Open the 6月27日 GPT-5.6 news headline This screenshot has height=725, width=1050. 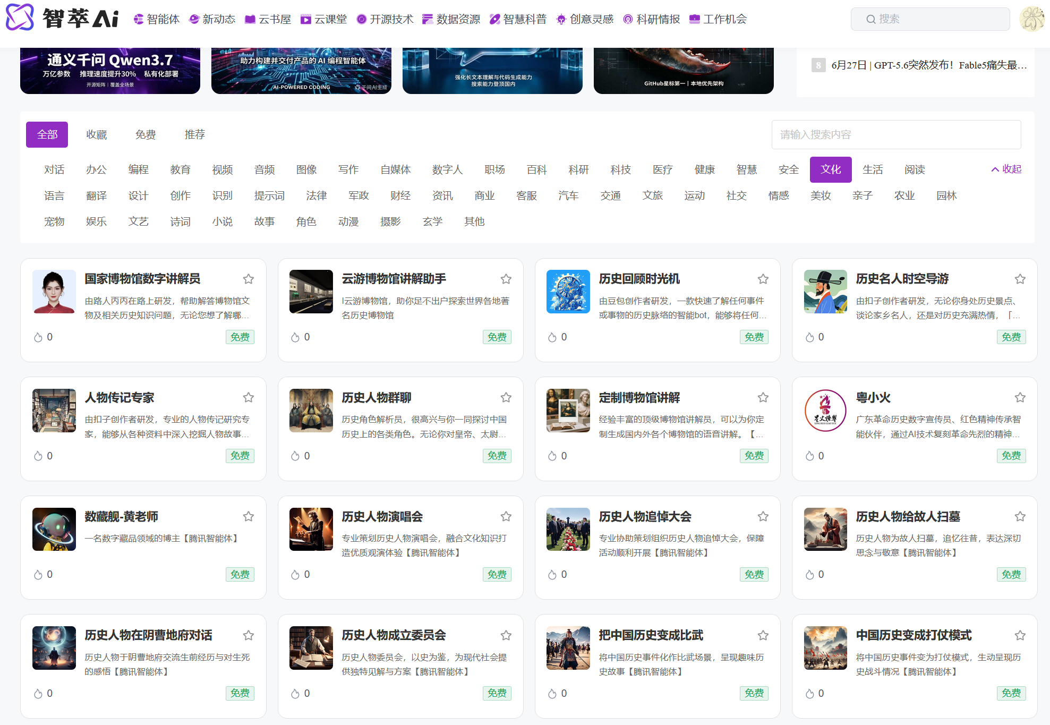click(929, 65)
